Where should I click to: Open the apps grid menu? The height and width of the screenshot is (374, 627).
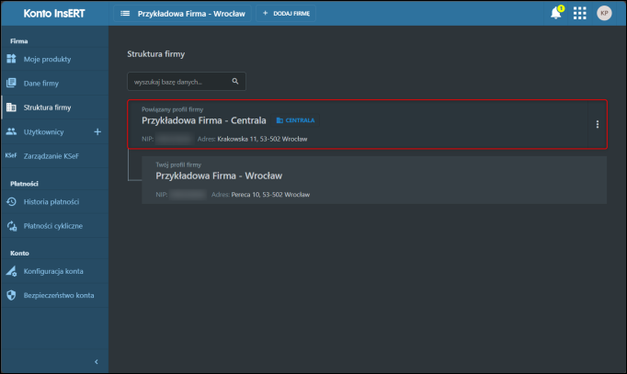579,14
